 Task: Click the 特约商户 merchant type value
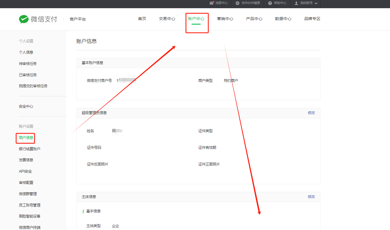(231, 81)
